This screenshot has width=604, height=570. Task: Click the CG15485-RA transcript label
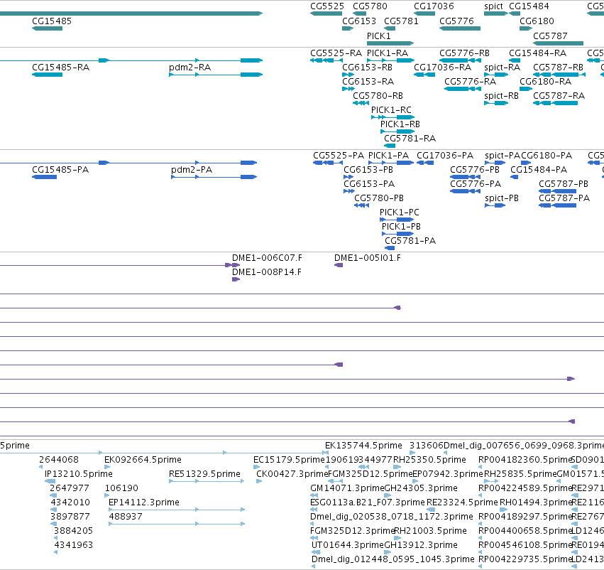[x=60, y=68]
